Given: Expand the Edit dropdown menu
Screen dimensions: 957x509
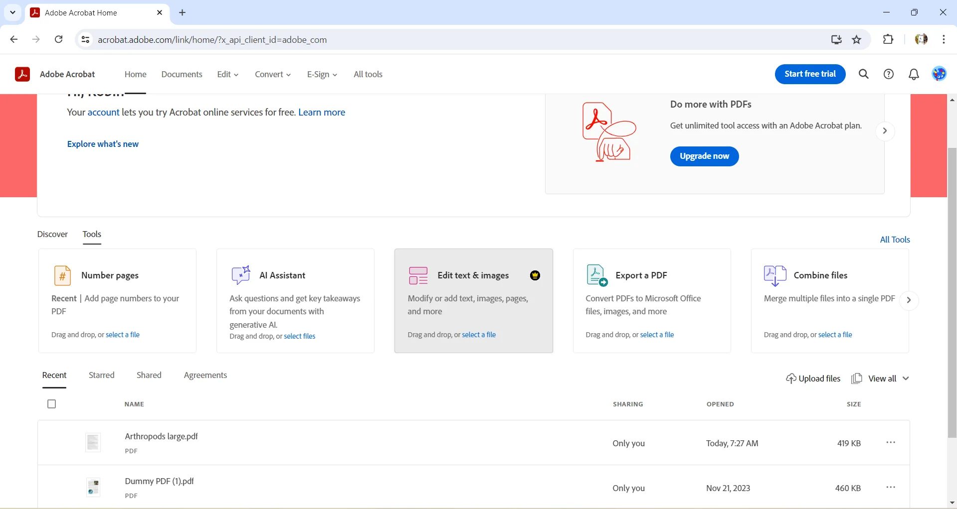Looking at the screenshot, I should point(228,74).
